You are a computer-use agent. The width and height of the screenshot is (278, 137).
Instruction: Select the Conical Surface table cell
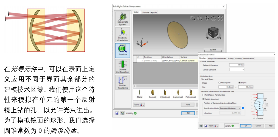[x=189, y=61]
